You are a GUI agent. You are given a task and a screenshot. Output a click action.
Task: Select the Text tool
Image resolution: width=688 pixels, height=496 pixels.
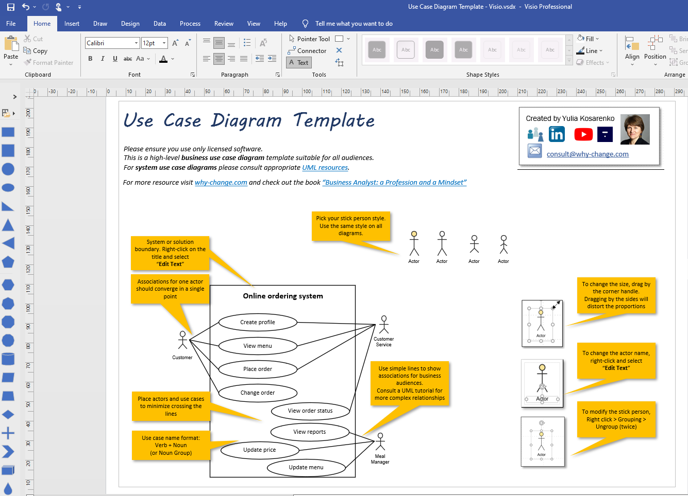click(298, 62)
